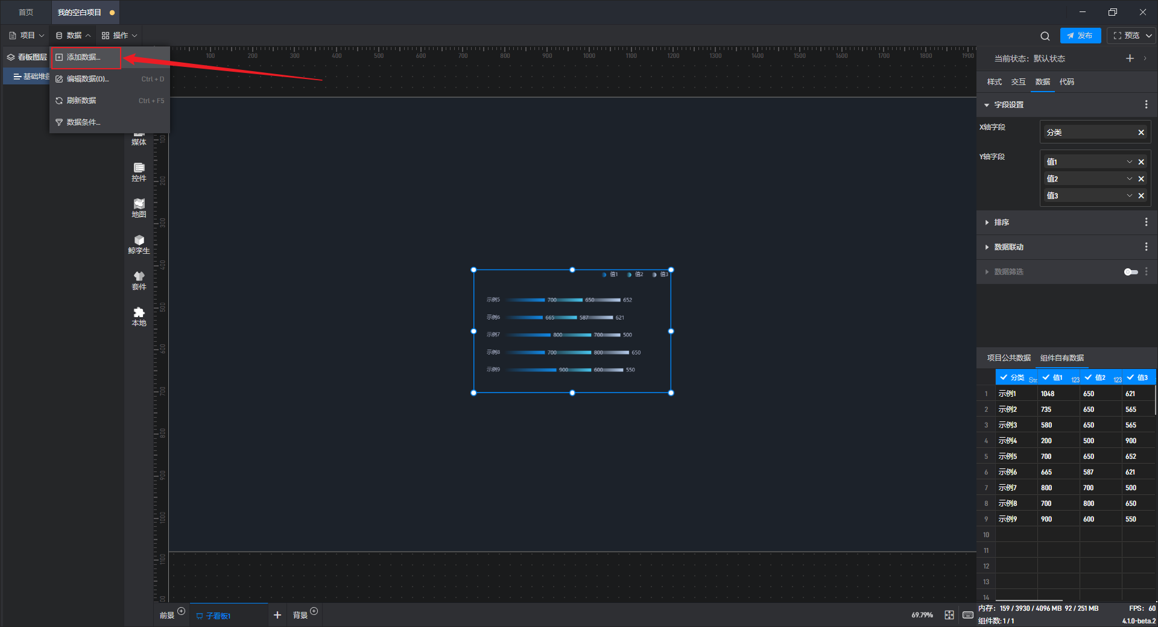The image size is (1158, 627).
Task: Uncheck the 值1 column checkbox
Action: pos(1046,377)
